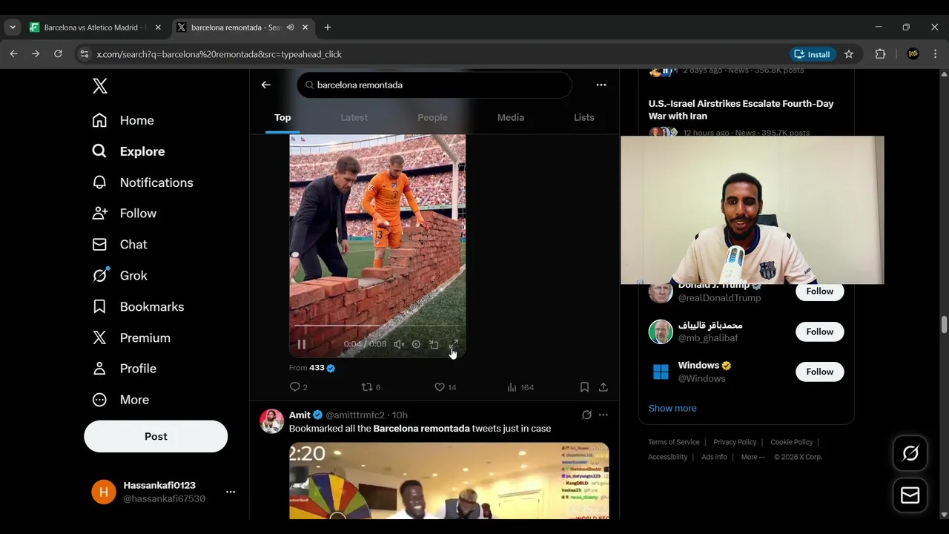The width and height of the screenshot is (949, 534).
Task: Open the Accessibility footer link
Action: coord(668,457)
